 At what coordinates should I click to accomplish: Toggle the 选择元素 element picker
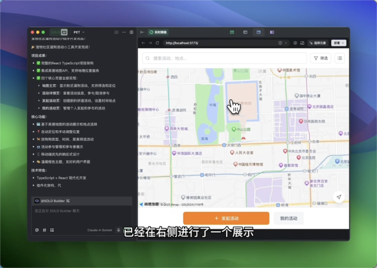[x=318, y=43]
